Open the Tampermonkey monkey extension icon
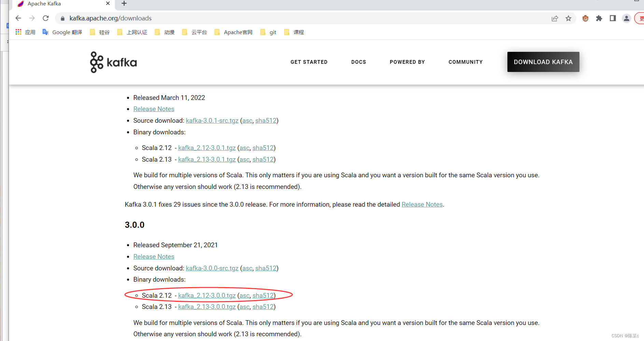 [x=586, y=18]
